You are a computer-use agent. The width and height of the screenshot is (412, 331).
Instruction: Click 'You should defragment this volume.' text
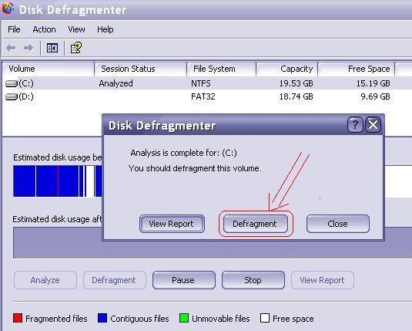pyautogui.click(x=195, y=168)
